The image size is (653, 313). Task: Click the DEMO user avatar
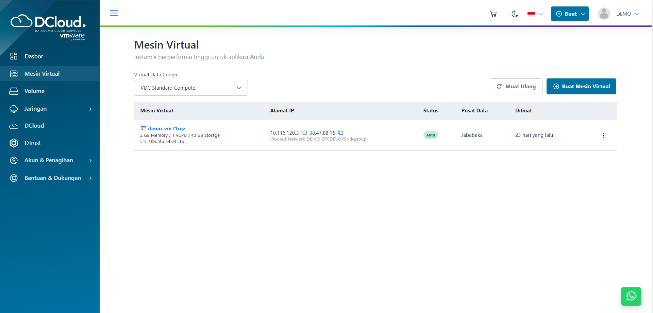coord(604,14)
